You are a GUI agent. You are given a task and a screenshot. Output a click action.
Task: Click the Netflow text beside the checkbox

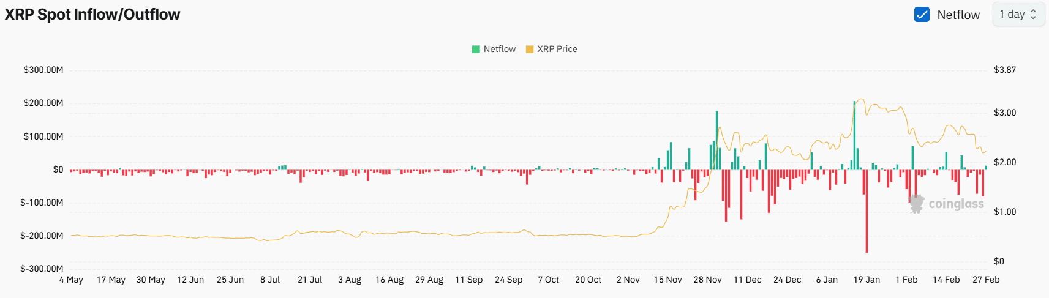pyautogui.click(x=958, y=15)
